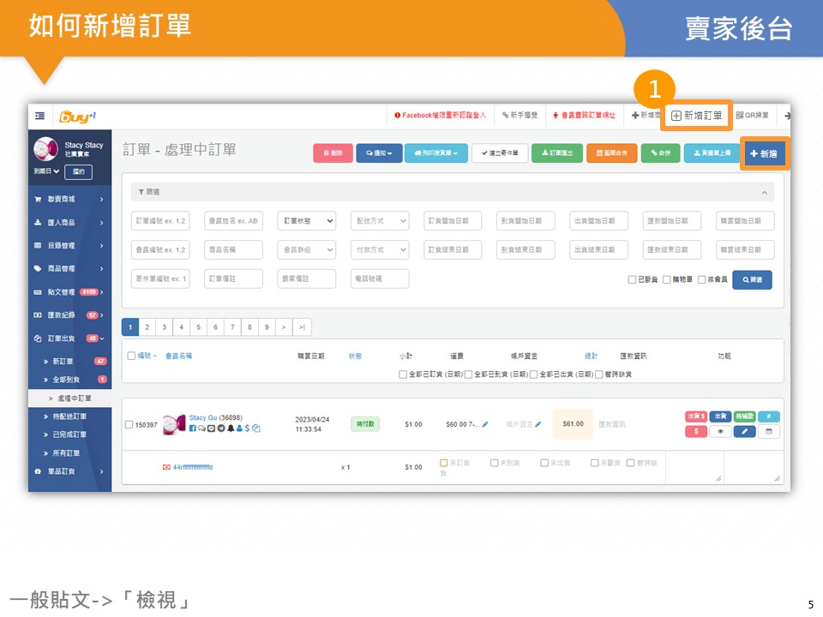
Task: Click the 訂單編號 input field
Action: (x=161, y=221)
